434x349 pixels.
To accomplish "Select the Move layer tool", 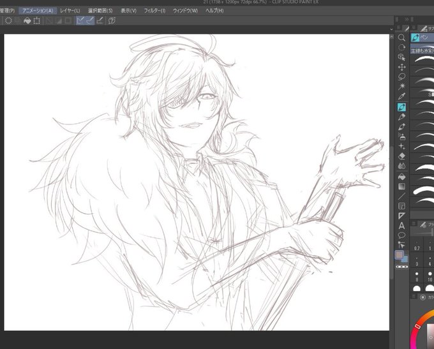I will 401,67.
